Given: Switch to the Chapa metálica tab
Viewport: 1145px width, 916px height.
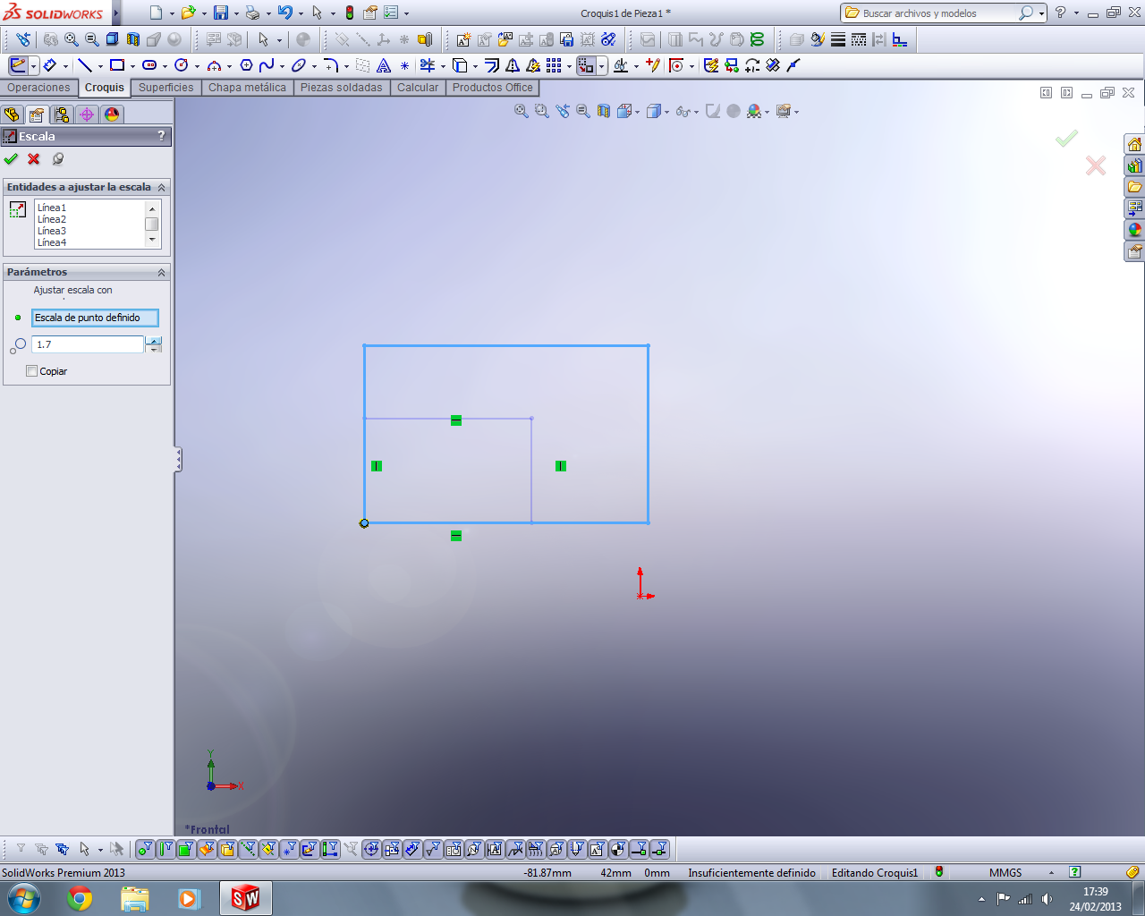Looking at the screenshot, I should (x=247, y=88).
